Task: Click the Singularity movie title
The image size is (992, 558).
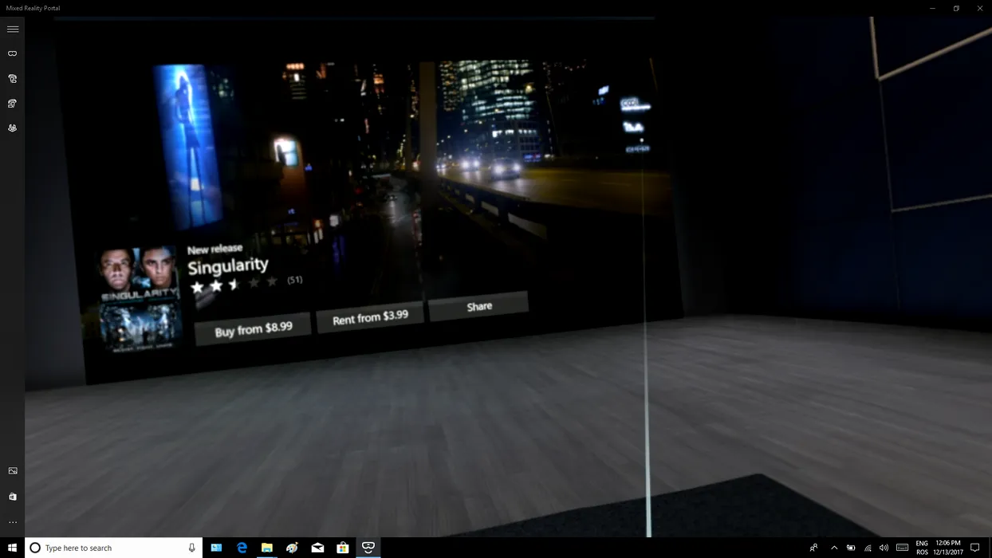Action: click(228, 265)
